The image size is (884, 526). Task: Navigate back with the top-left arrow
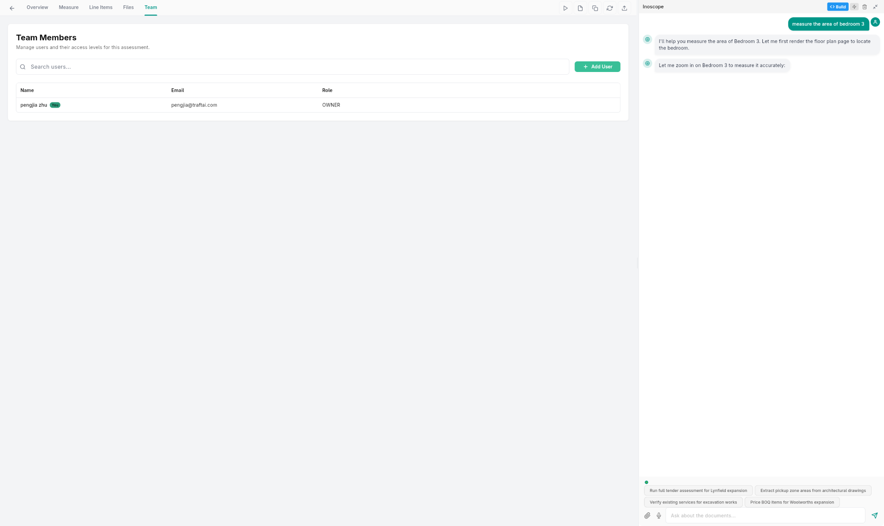click(11, 8)
